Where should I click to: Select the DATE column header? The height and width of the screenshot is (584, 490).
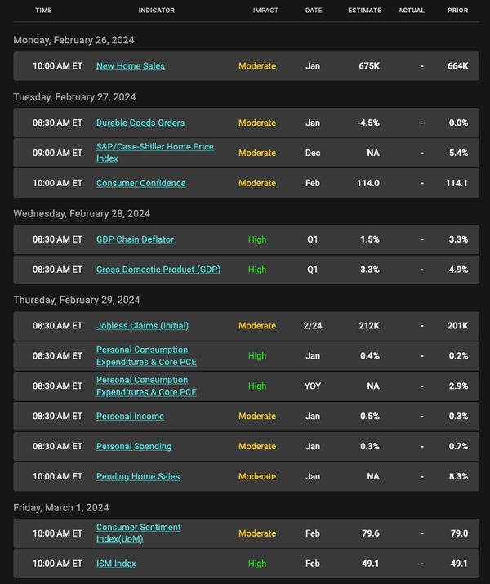click(x=314, y=11)
